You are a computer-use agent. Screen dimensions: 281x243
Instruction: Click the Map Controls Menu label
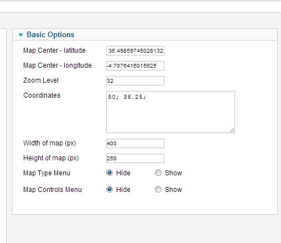coord(53,190)
